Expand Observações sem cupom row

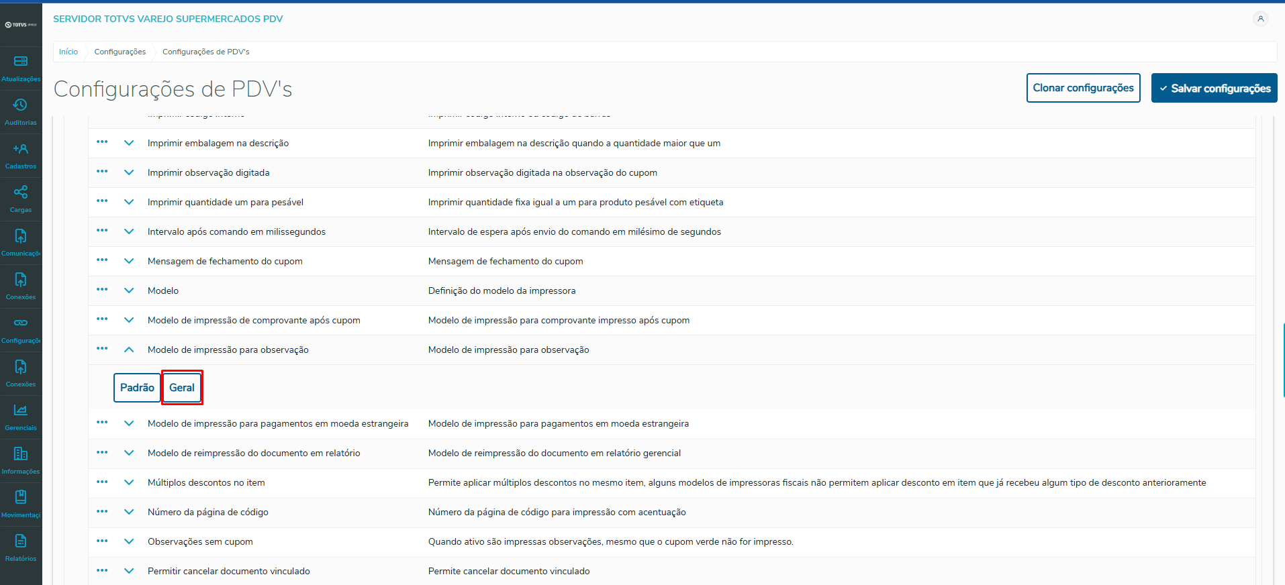tap(129, 541)
